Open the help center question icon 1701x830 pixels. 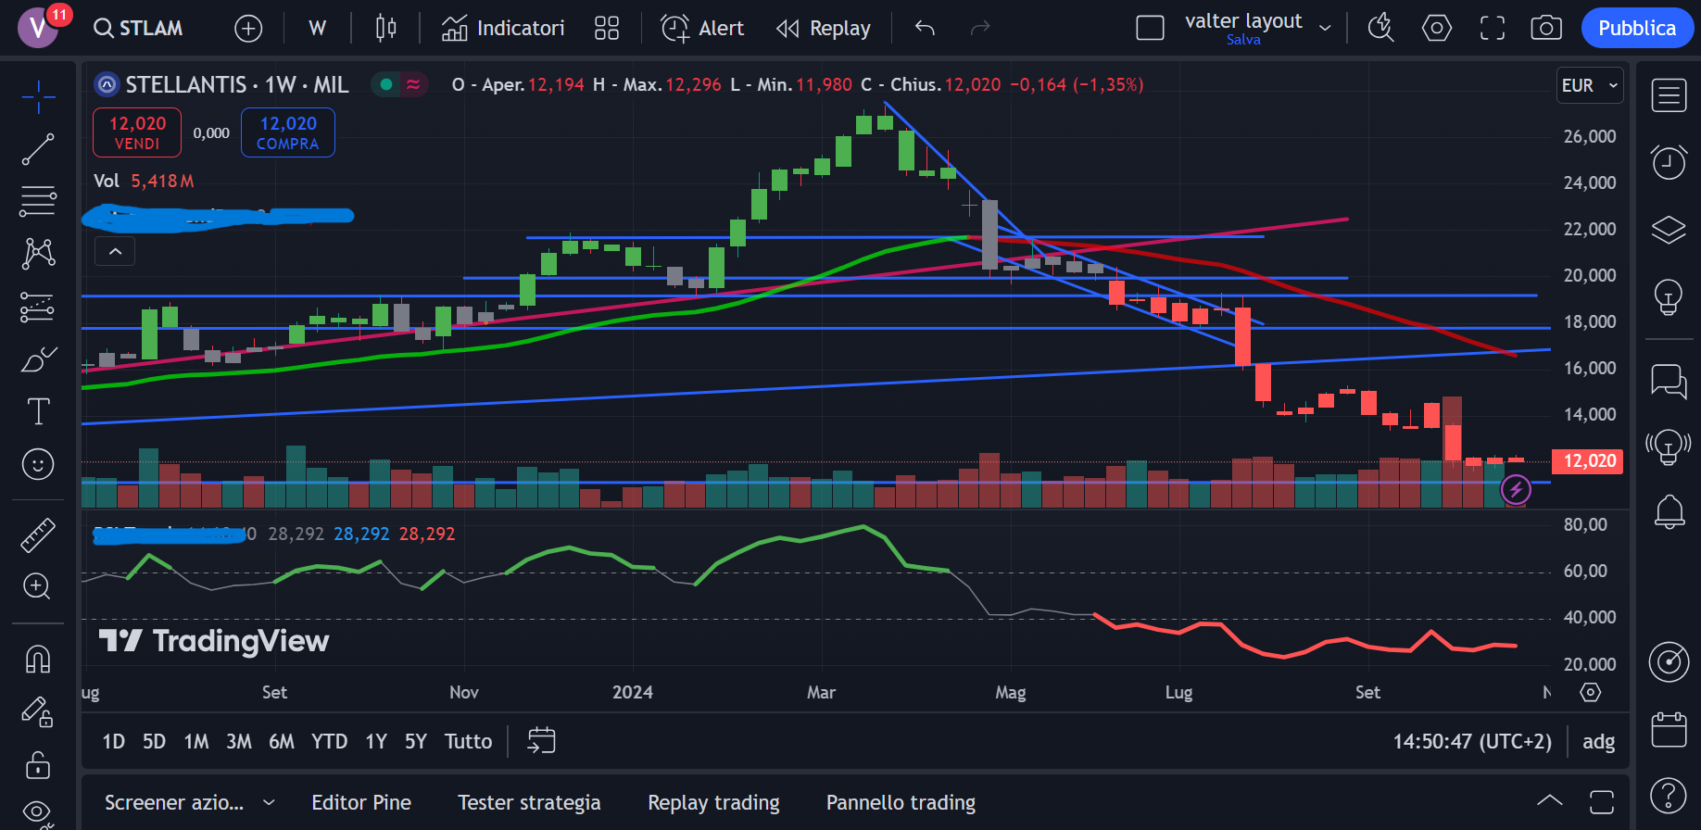[x=1669, y=795]
